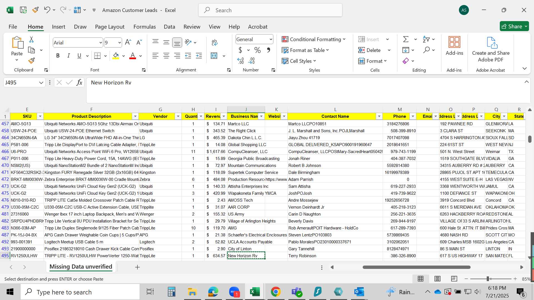
Task: Click the horizontal scrollbar thumb
Action: click(x=416, y=267)
